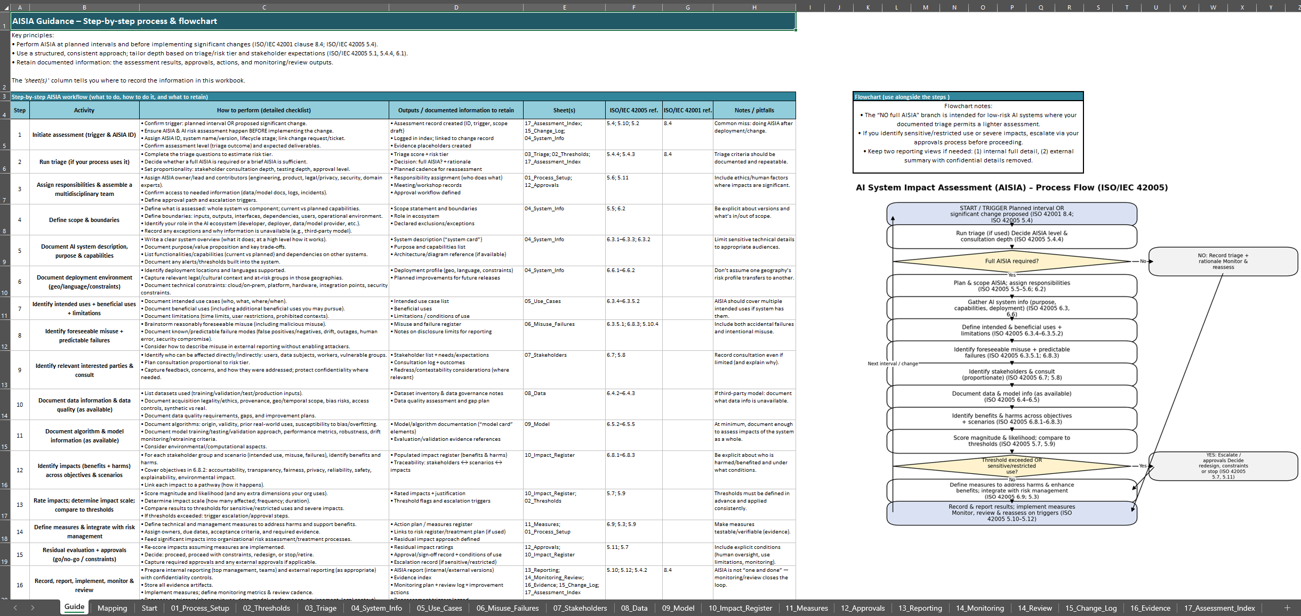Select the 08_Data sheet tab
This screenshot has height=616, width=1301.
pos(635,607)
